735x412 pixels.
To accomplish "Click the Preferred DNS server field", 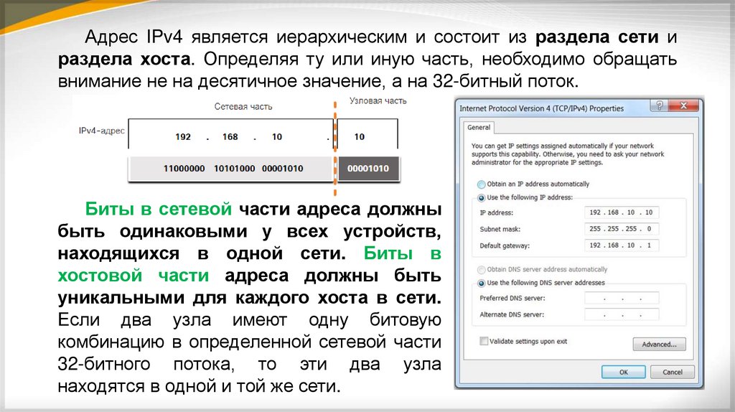I will [622, 298].
